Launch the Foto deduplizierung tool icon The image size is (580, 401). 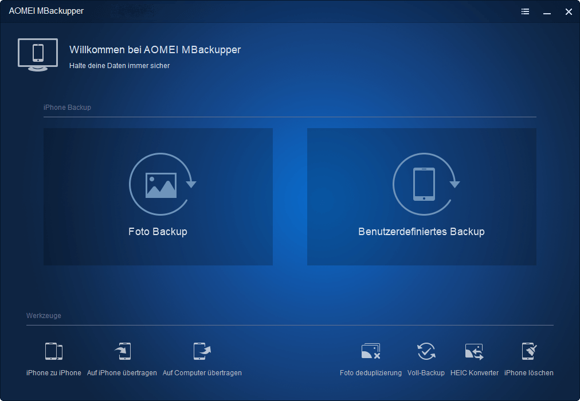click(x=371, y=351)
